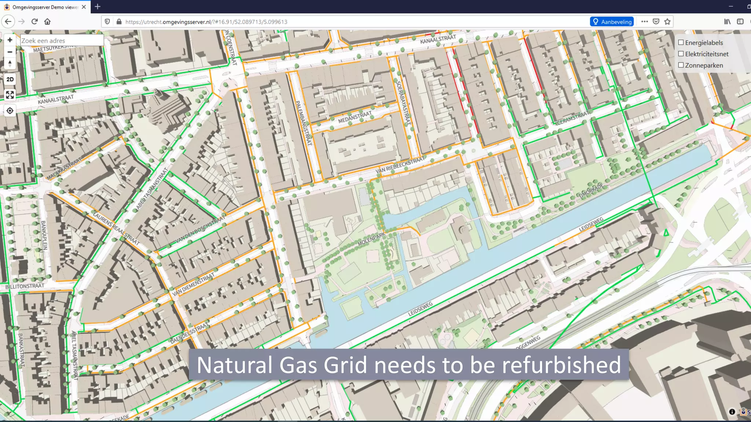This screenshot has height=422, width=751.
Task: Open map attribution info icon
Action: 732,412
